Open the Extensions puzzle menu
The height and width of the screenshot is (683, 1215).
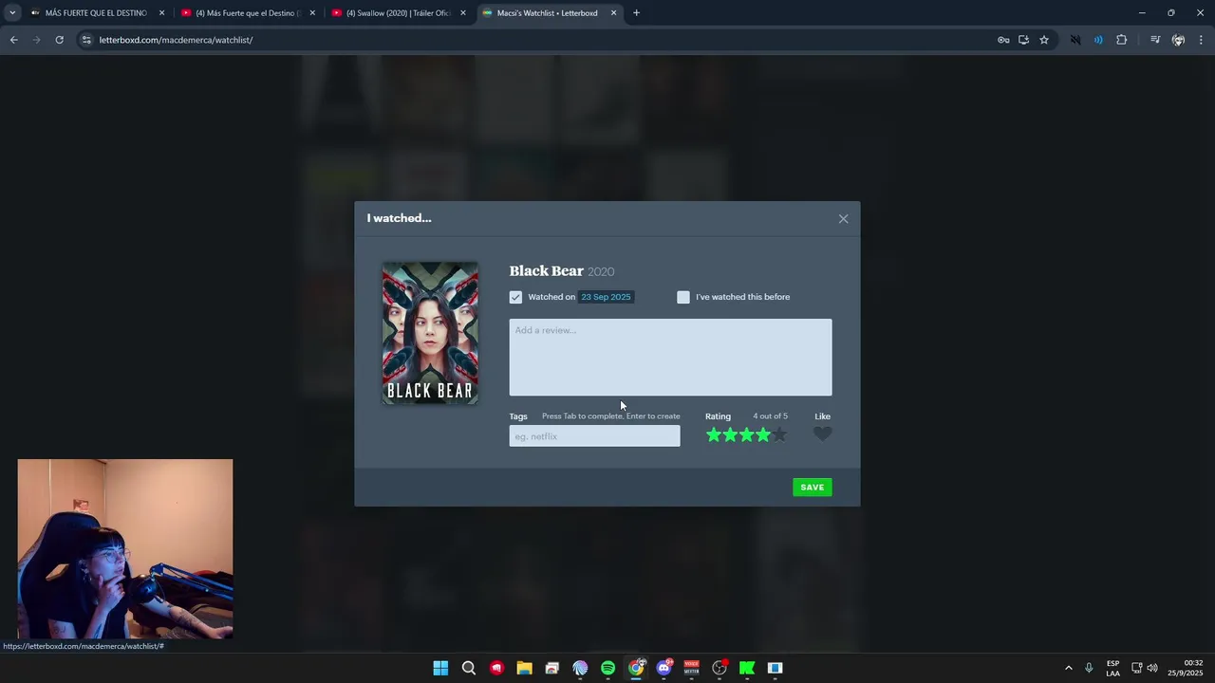coord(1121,40)
